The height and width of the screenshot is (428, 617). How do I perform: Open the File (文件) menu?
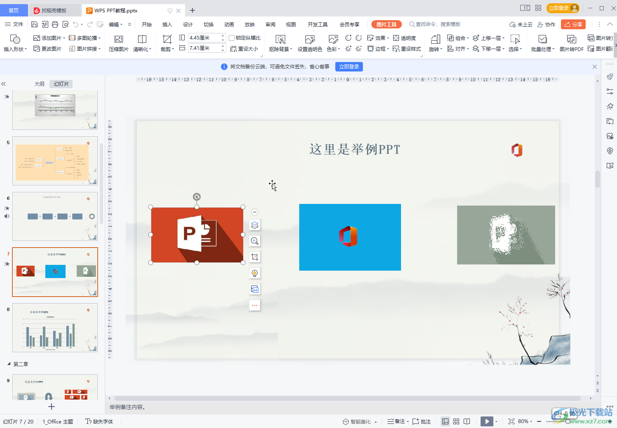click(x=14, y=24)
